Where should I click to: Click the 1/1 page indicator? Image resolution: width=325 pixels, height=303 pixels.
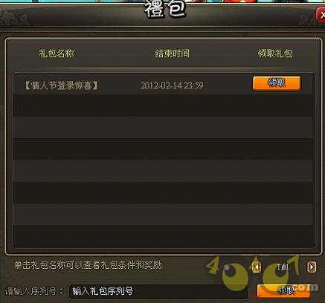click(x=283, y=267)
